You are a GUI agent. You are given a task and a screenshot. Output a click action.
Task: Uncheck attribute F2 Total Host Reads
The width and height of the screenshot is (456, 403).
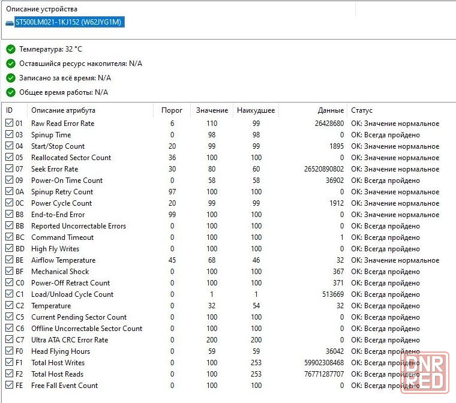click(10, 374)
